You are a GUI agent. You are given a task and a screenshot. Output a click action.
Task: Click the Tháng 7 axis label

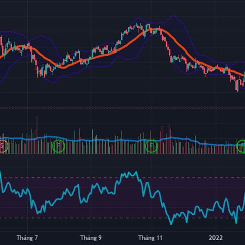tap(27, 238)
